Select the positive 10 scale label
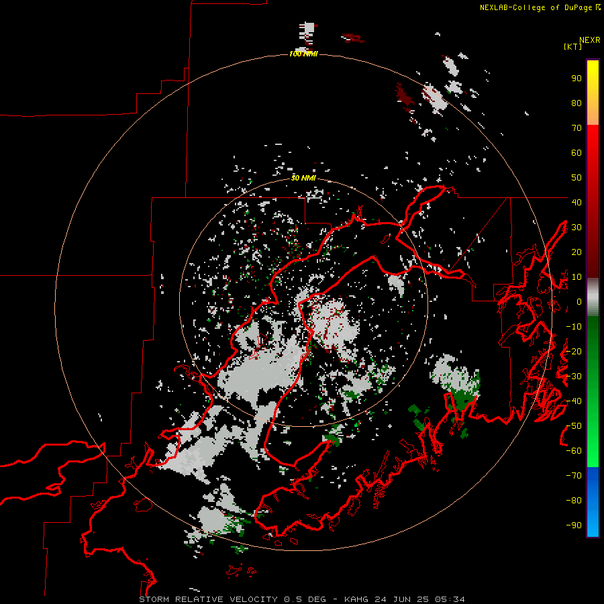Screen dimensions: 604x604 point(576,277)
